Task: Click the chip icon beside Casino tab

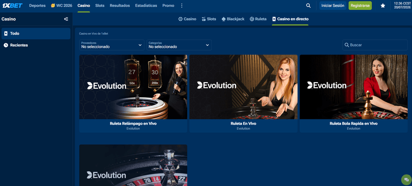Action: pos(180,19)
